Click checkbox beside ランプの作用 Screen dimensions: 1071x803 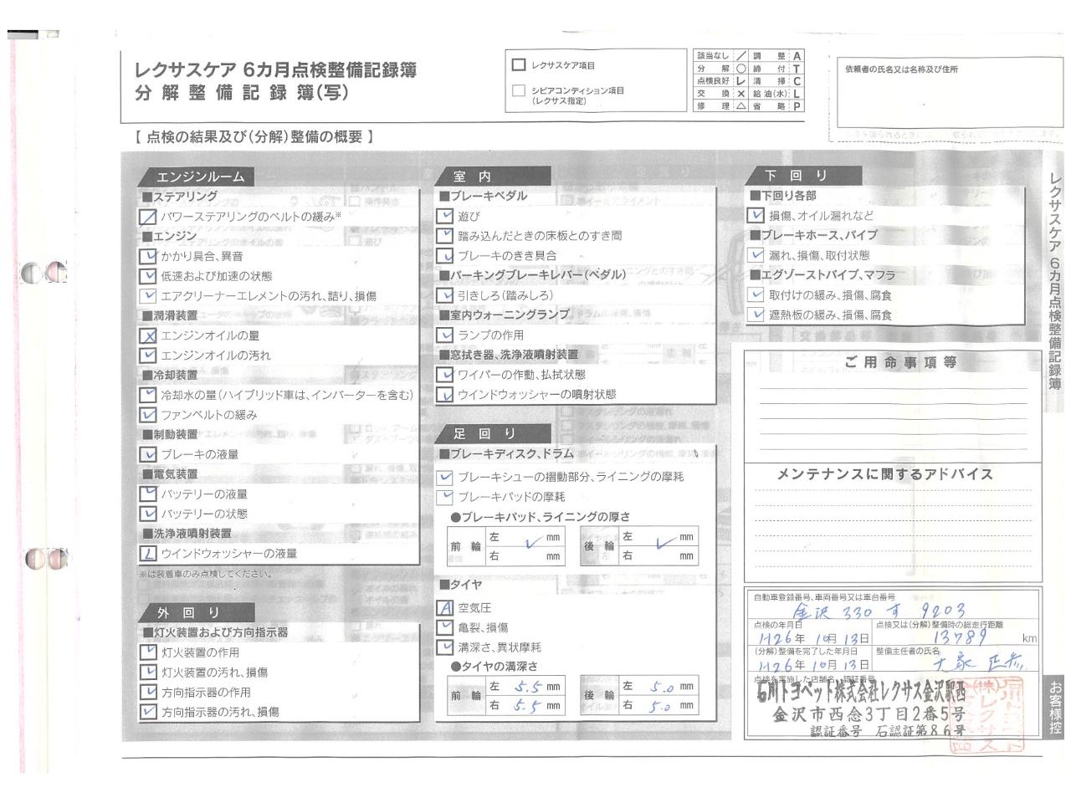[445, 335]
